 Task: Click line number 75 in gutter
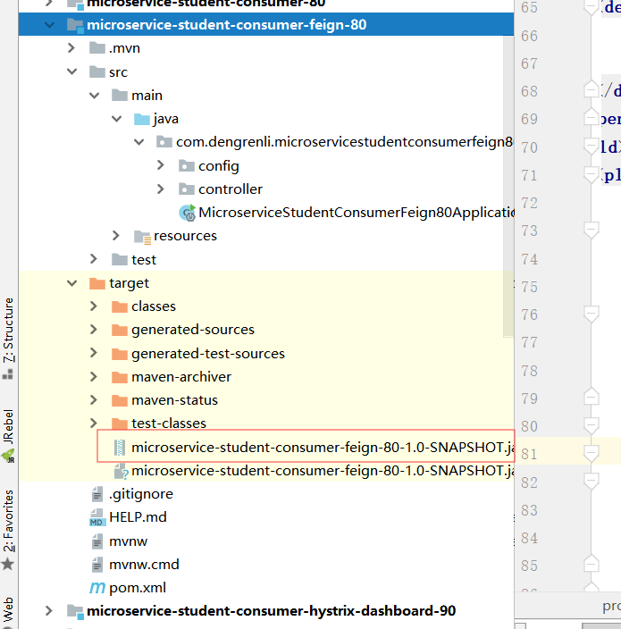(x=529, y=287)
